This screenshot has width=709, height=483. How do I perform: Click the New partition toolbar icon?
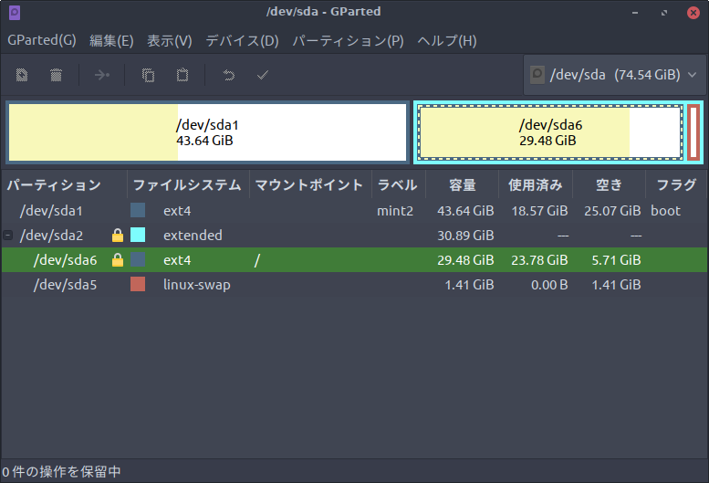click(22, 75)
